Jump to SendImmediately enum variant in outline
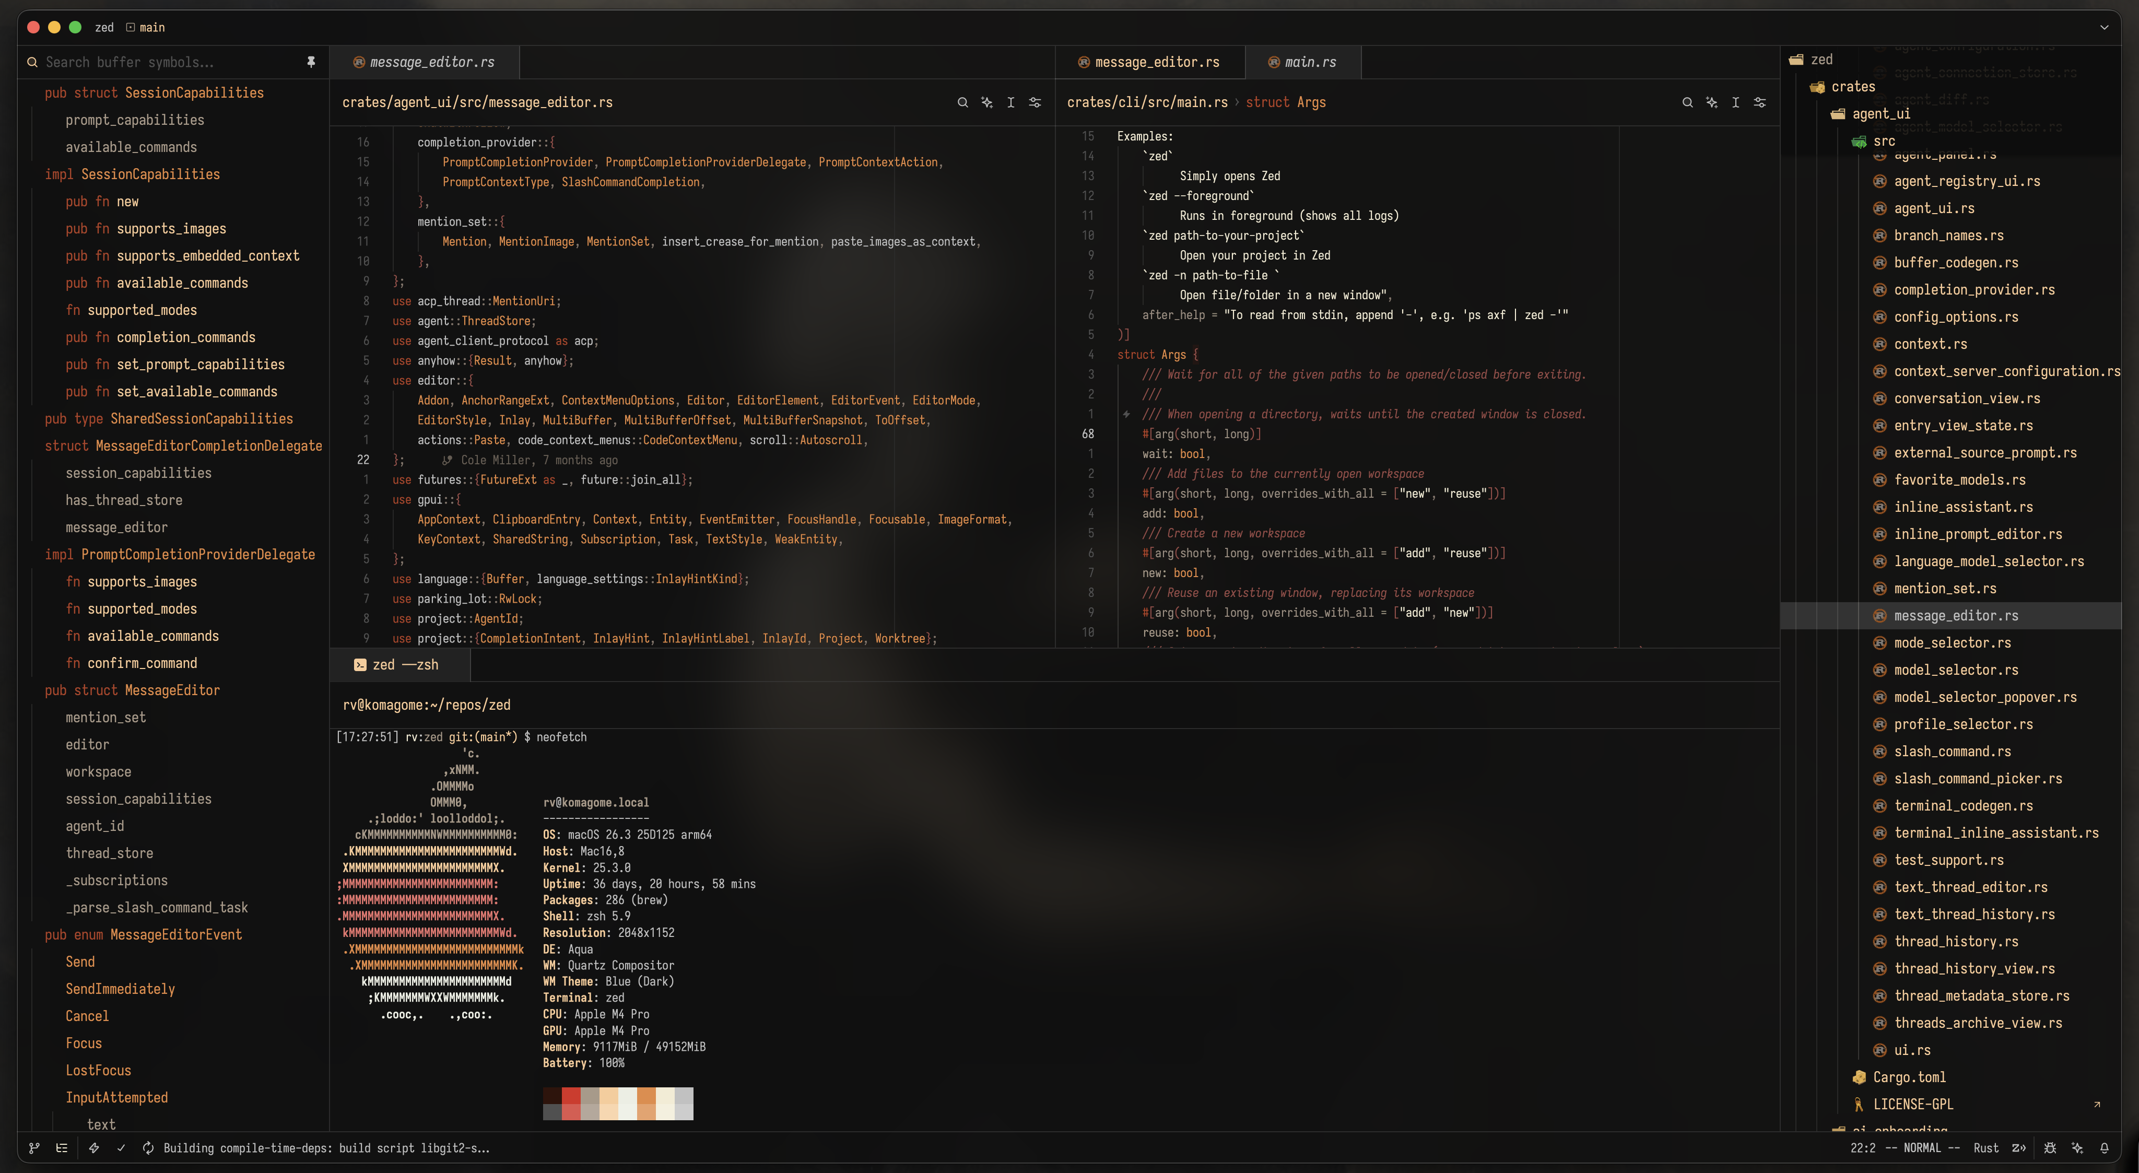 (x=121, y=989)
